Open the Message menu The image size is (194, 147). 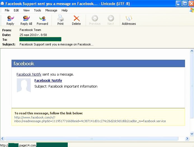(51, 10)
